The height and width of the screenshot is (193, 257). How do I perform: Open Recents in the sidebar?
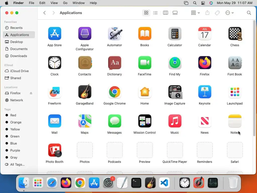tap(19, 28)
